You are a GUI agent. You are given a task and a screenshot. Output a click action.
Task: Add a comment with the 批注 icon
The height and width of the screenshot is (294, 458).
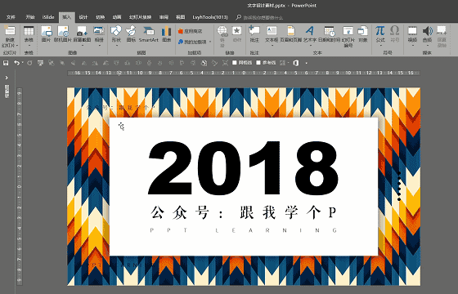point(254,30)
